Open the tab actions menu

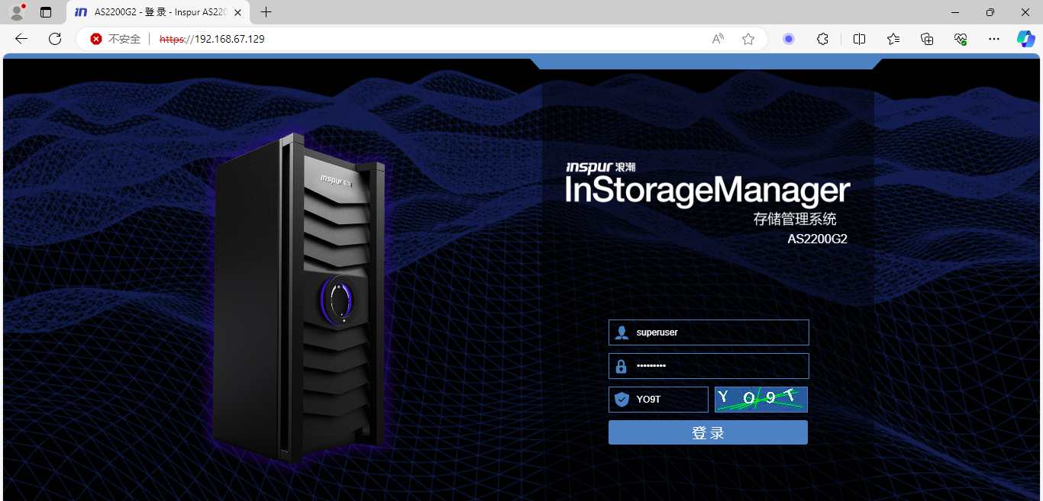click(46, 12)
